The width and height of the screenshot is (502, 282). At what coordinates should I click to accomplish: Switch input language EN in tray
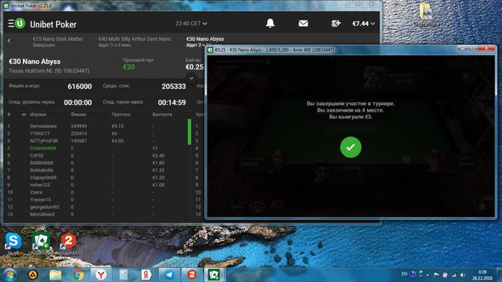point(404,274)
